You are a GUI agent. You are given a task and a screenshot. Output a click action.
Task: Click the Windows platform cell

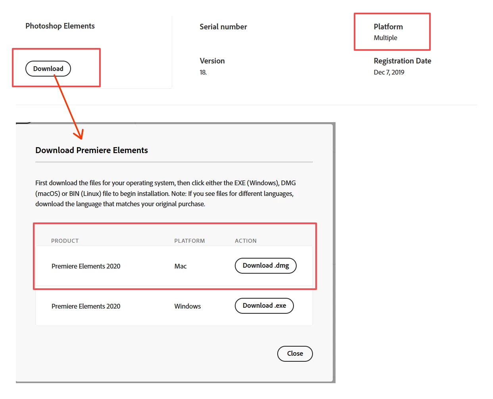(188, 306)
